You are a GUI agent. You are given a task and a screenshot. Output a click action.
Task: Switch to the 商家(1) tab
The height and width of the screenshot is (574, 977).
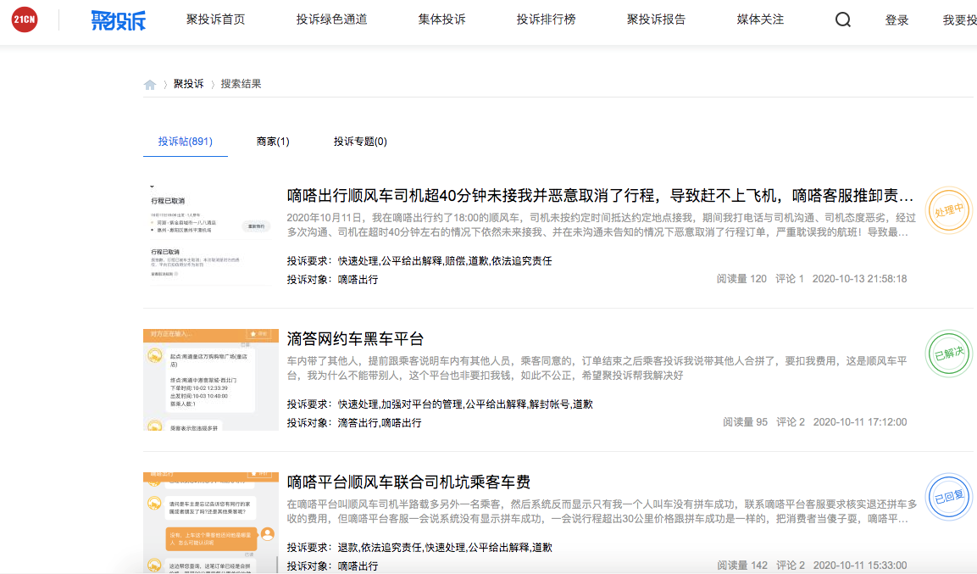(273, 142)
